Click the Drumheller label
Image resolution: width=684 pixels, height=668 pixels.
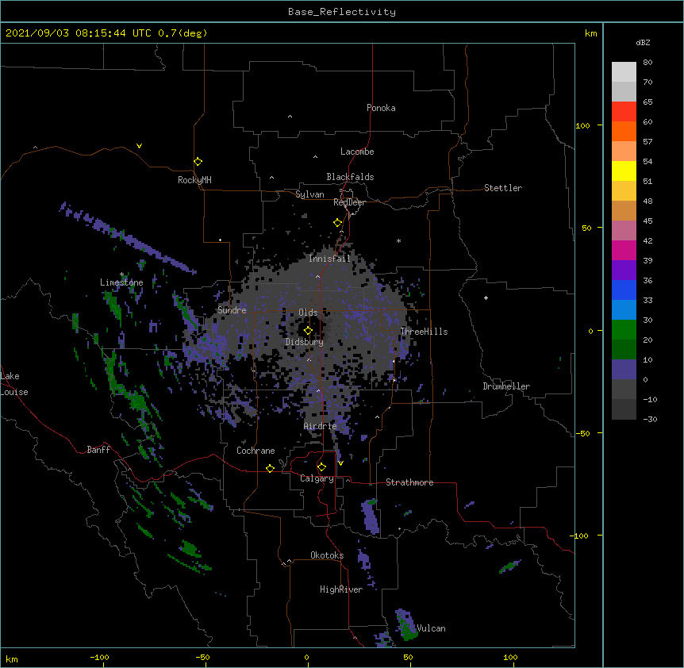tap(506, 386)
